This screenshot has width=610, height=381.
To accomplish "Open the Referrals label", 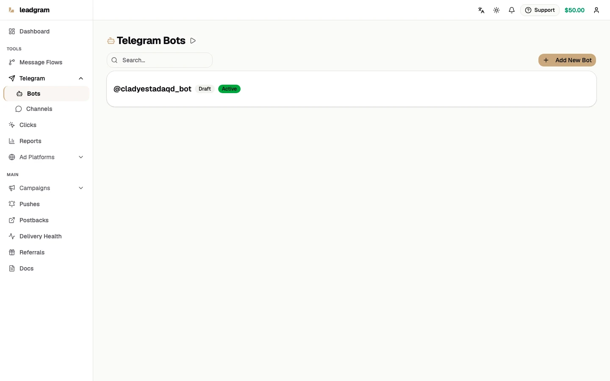I will 32,252.
